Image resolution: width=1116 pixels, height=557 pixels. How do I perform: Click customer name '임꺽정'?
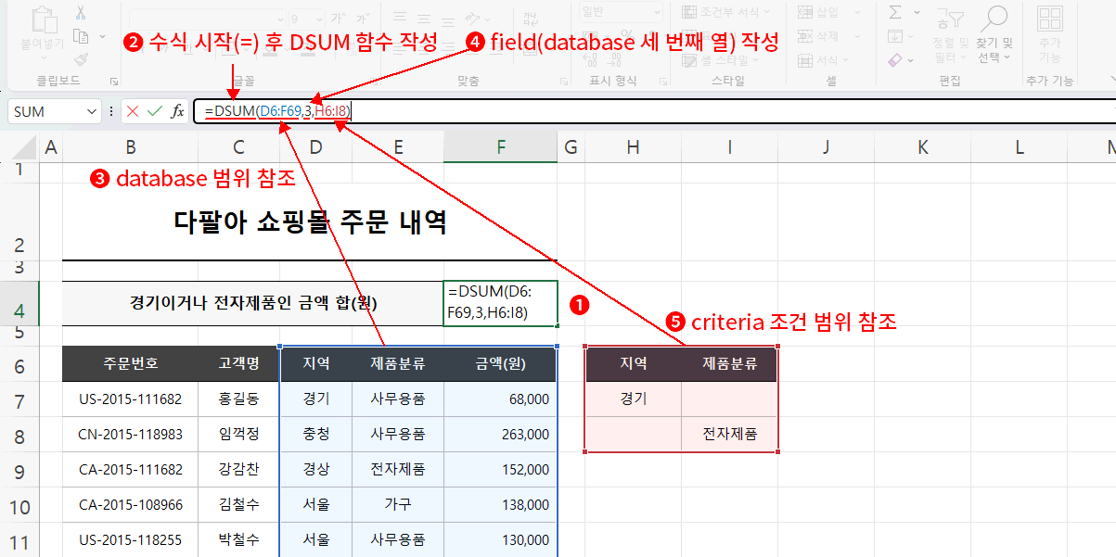(238, 435)
